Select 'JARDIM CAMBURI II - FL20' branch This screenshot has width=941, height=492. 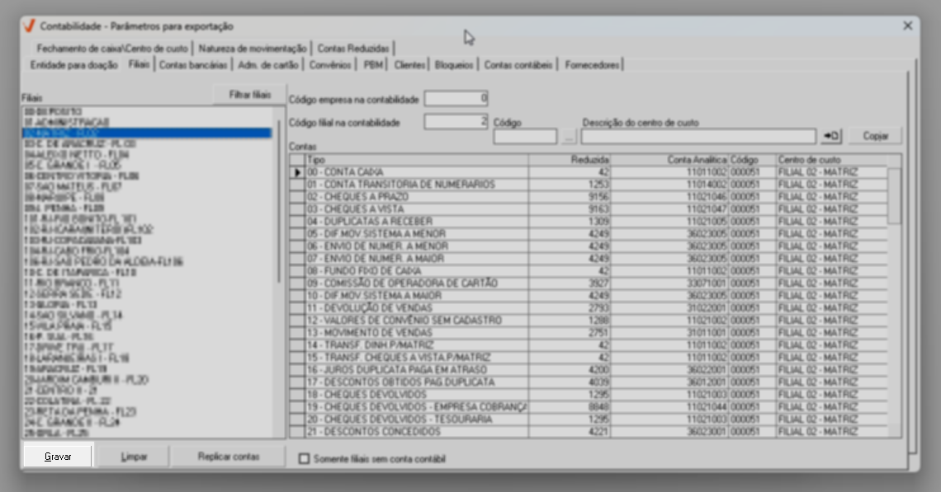click(147, 380)
